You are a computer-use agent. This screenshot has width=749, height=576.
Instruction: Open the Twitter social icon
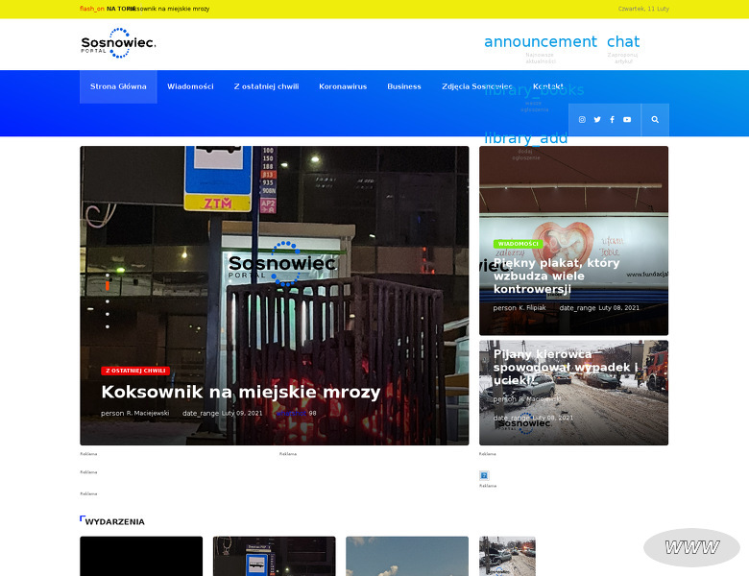click(x=597, y=120)
